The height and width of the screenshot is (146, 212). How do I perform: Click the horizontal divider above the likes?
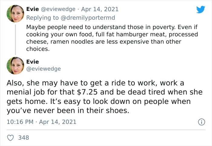[x=106, y=130]
